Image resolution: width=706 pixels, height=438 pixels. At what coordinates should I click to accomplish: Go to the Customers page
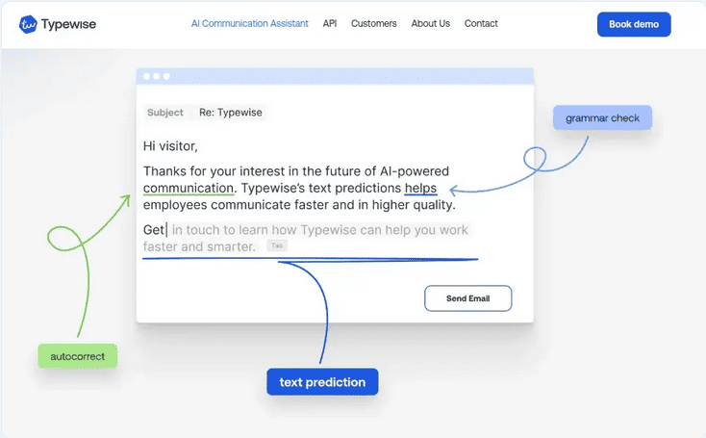374,23
